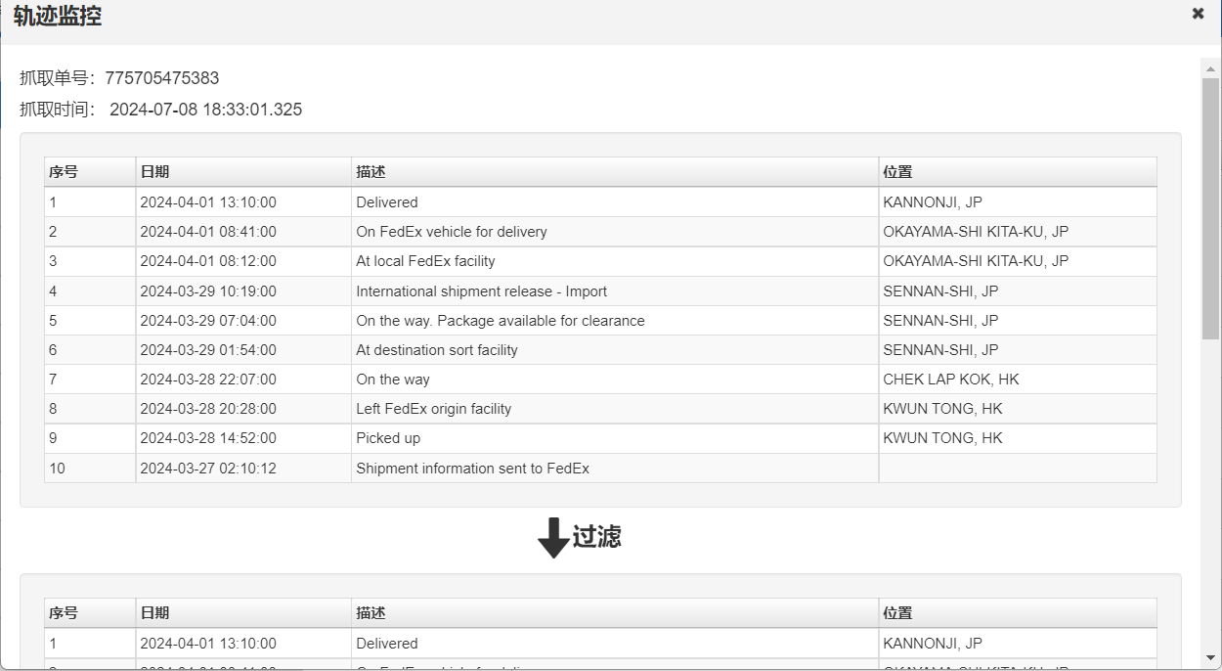This screenshot has height=671, width=1222.
Task: Select the first Delivered row description
Action: point(387,202)
